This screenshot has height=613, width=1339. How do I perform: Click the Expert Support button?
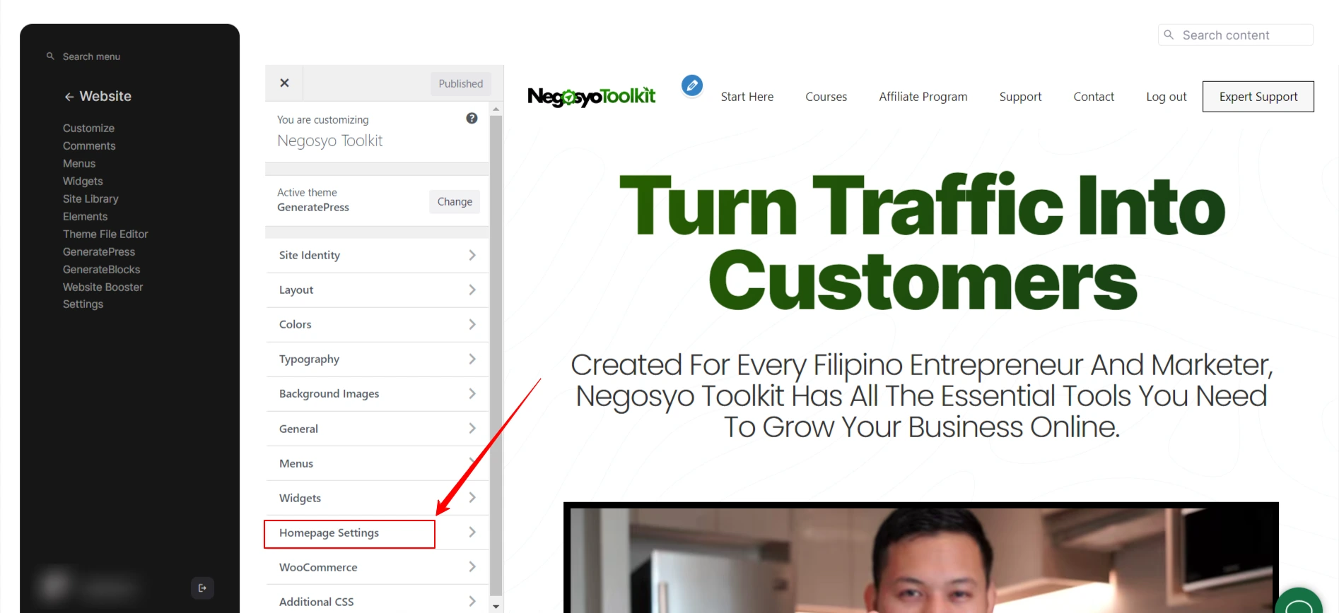tap(1258, 97)
